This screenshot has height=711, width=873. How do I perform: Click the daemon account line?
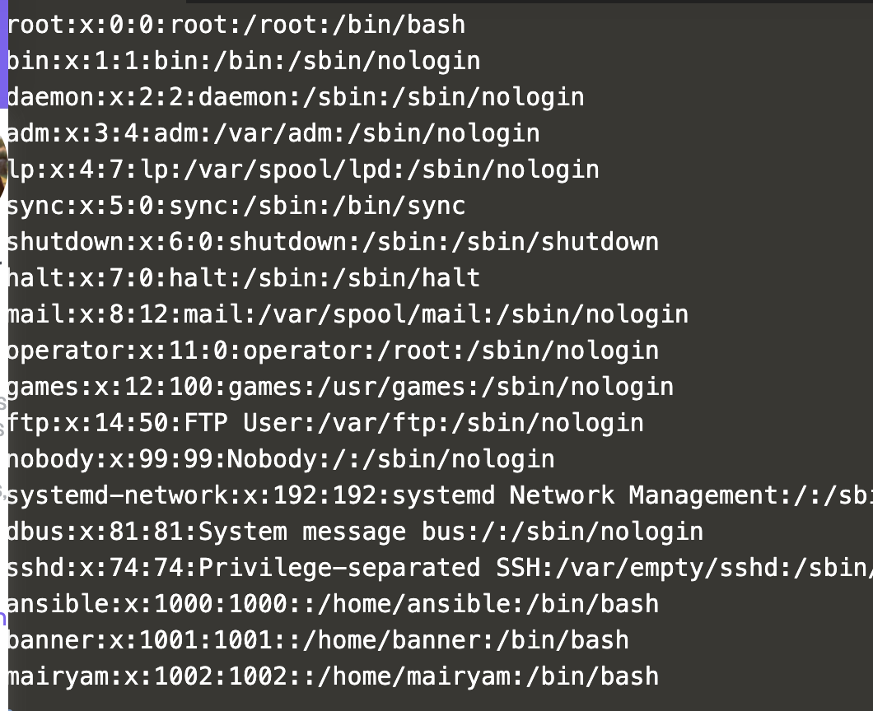(x=295, y=97)
